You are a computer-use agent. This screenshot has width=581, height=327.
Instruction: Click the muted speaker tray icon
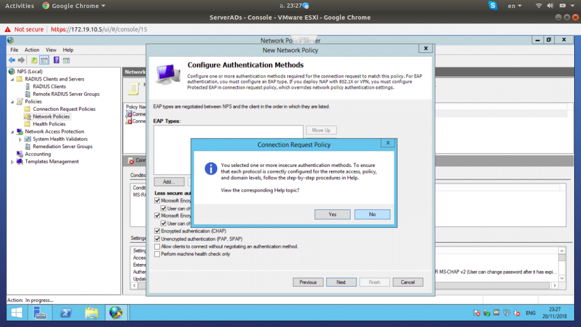click(516, 313)
